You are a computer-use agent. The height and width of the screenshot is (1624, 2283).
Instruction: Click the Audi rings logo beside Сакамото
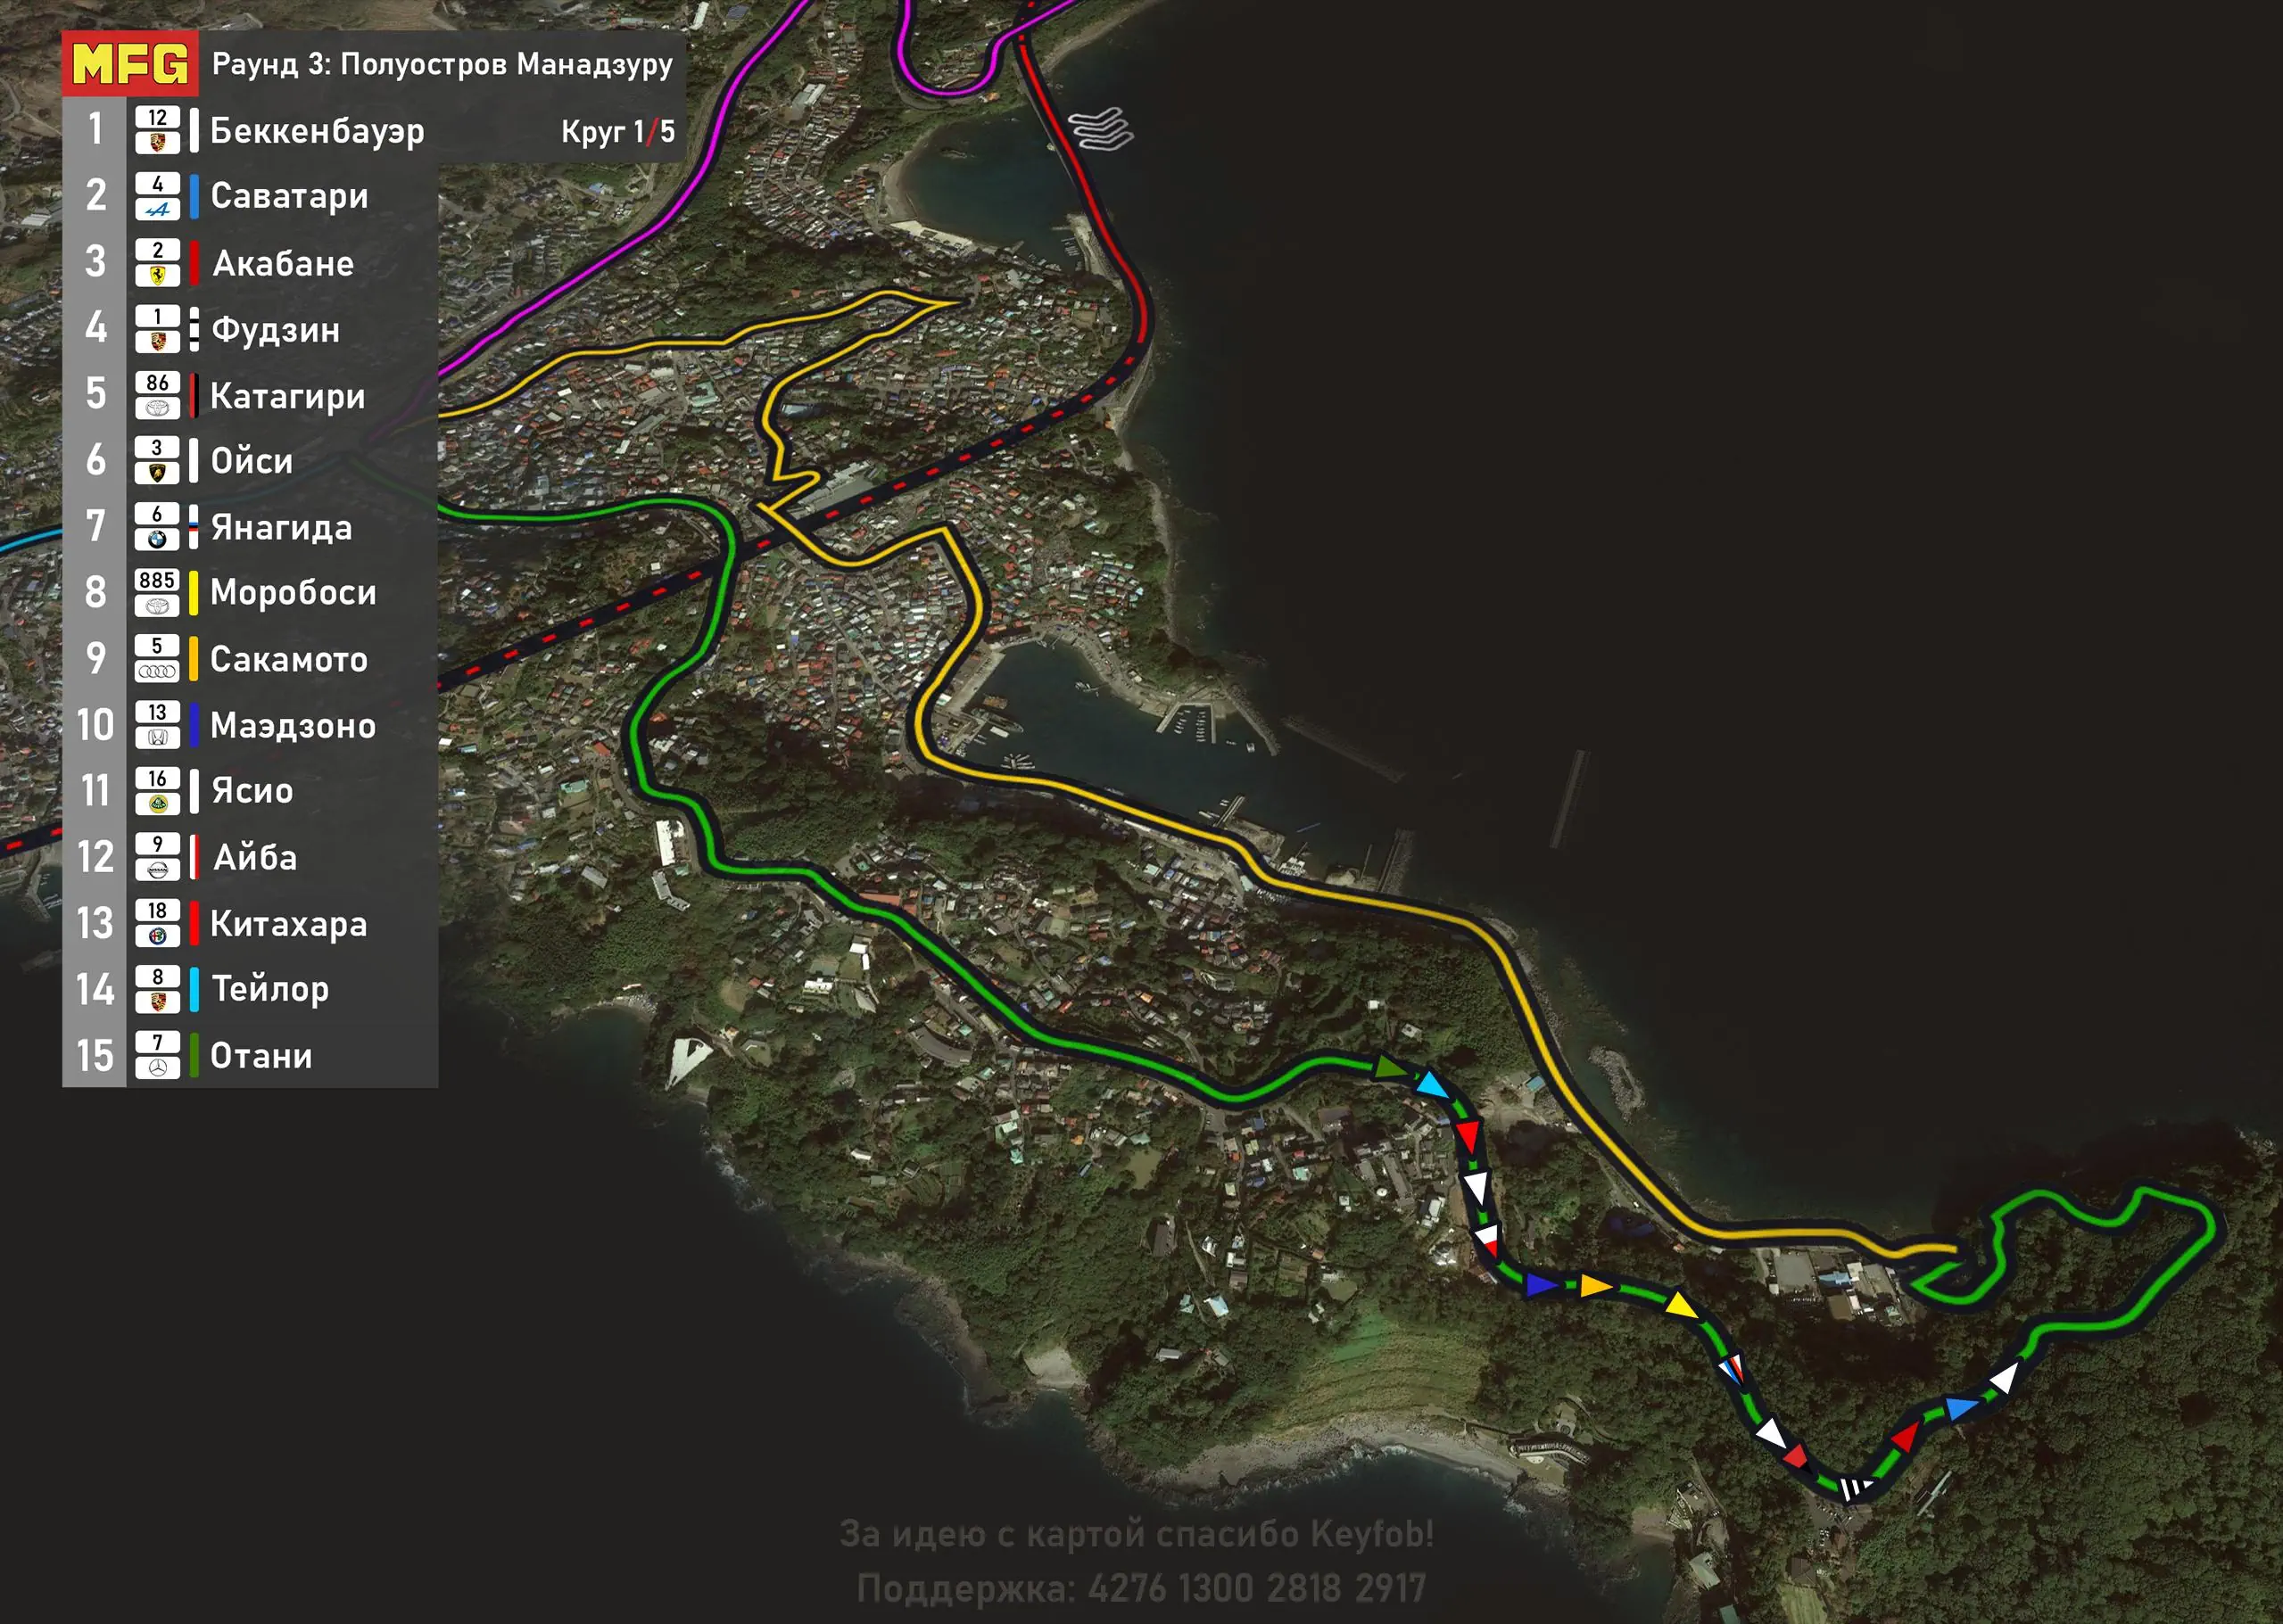157,671
